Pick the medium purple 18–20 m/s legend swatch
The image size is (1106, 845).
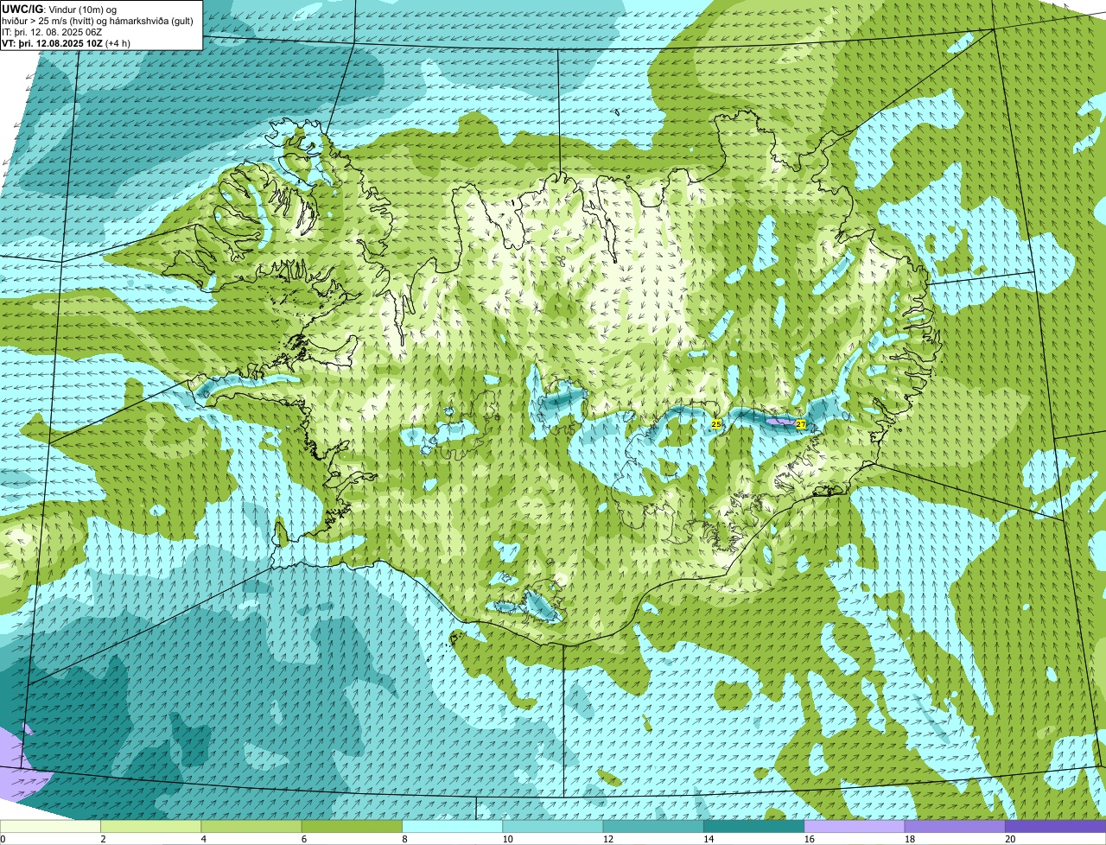coord(955,826)
